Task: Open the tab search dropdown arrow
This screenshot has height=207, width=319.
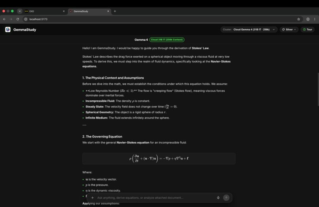Action: pyautogui.click(x=19, y=11)
